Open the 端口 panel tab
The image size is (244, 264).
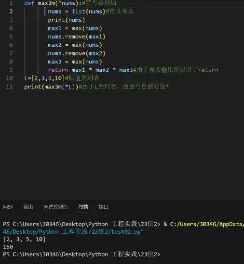click(x=103, y=207)
